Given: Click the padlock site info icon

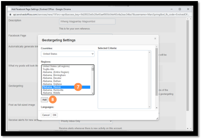Looking at the screenshot, I should coord(10,15).
